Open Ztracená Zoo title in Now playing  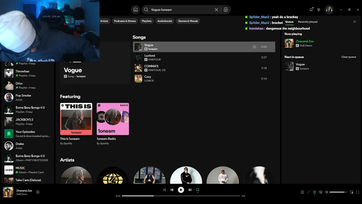point(305,41)
